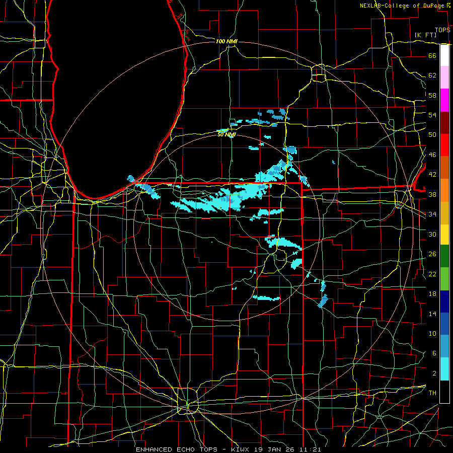This screenshot has width=453, height=453.
Task: Click the 'TH' threshold label
Action: coord(432,393)
